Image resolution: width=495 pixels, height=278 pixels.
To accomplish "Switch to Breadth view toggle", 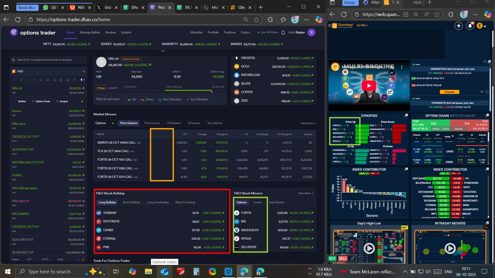I will tap(113, 88).
